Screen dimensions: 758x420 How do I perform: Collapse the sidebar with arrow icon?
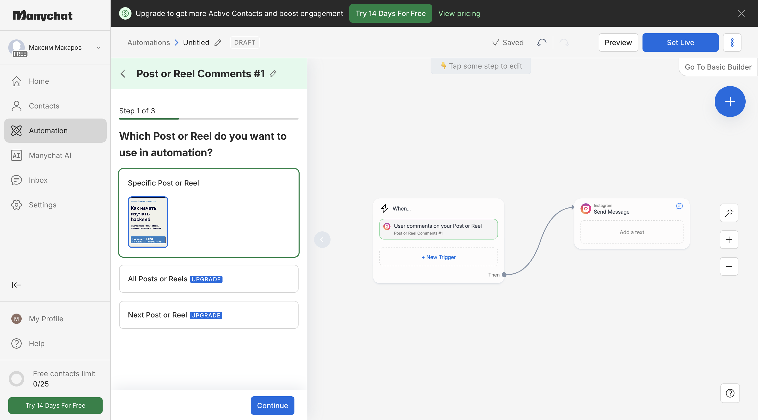coord(17,285)
